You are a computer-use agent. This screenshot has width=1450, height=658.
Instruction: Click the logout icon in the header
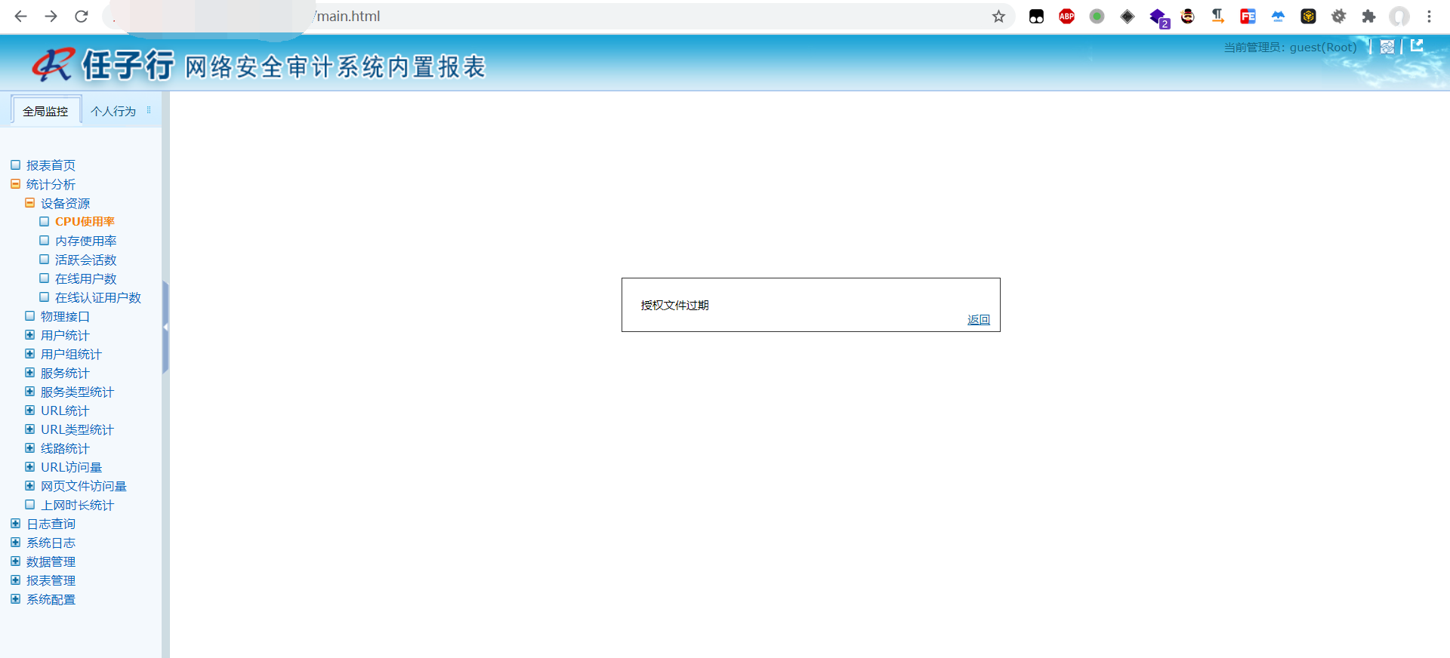[x=1417, y=46]
